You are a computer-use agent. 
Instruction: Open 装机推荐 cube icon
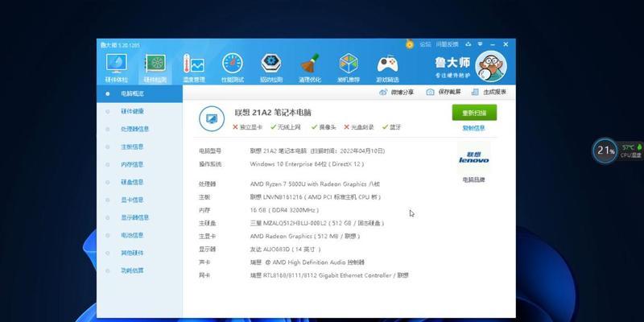(349, 68)
